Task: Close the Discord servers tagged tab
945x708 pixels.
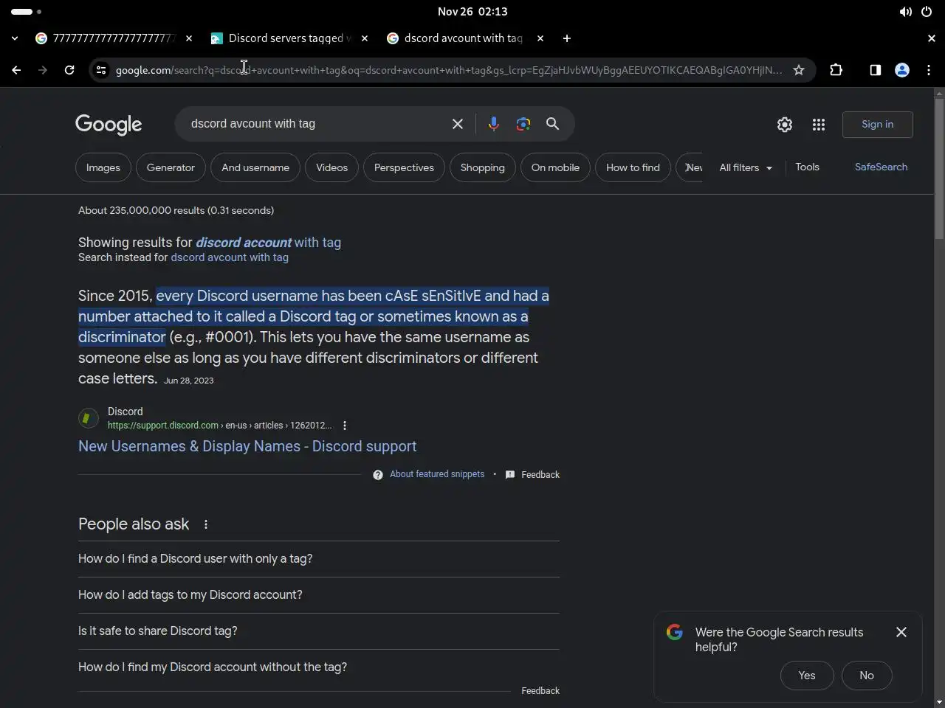Action: point(365,38)
